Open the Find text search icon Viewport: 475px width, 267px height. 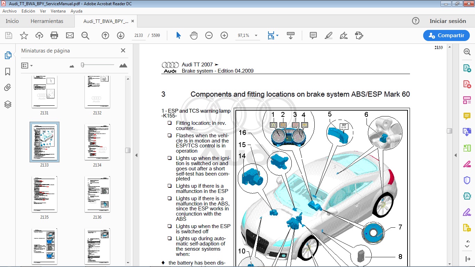tap(85, 35)
